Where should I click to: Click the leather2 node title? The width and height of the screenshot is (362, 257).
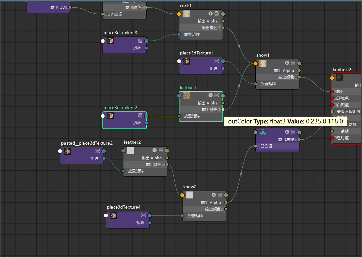click(x=132, y=142)
